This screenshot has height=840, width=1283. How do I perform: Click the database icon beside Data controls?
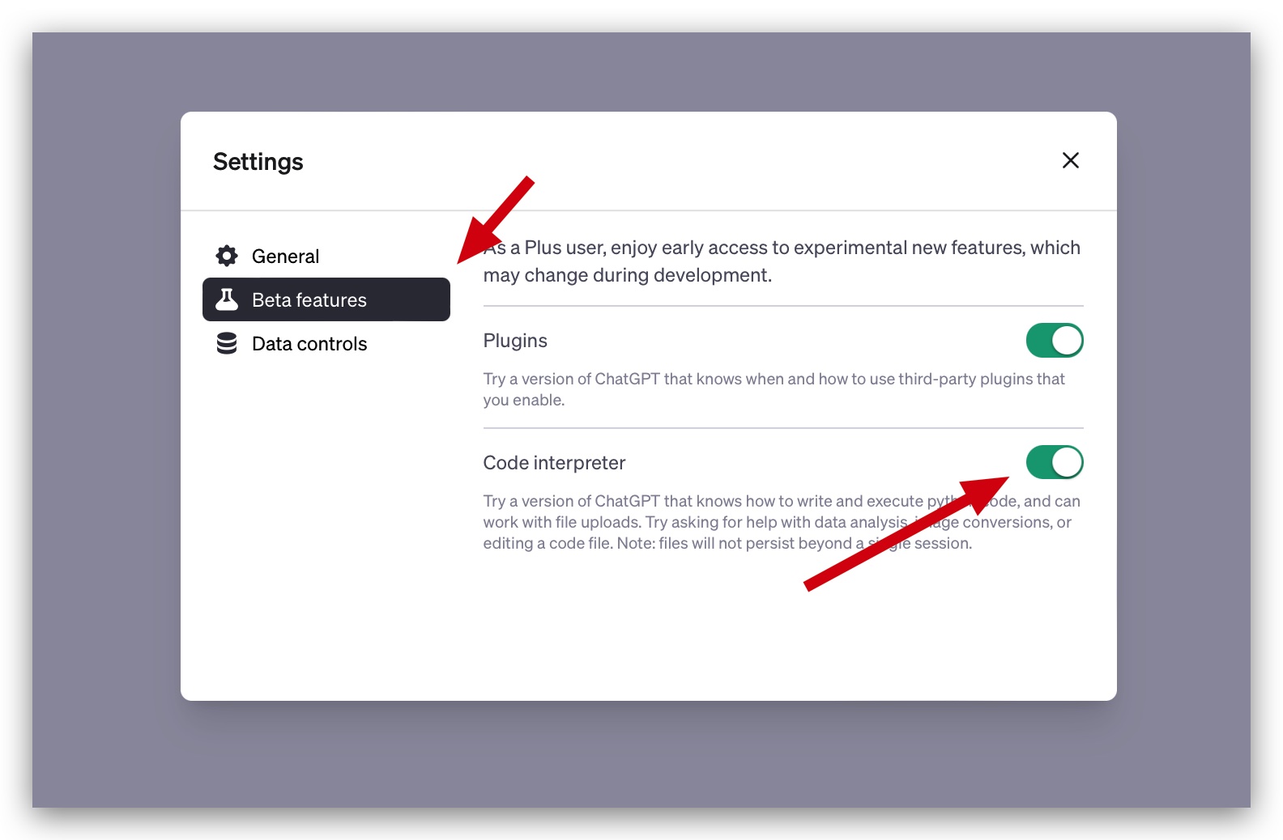[x=227, y=343]
